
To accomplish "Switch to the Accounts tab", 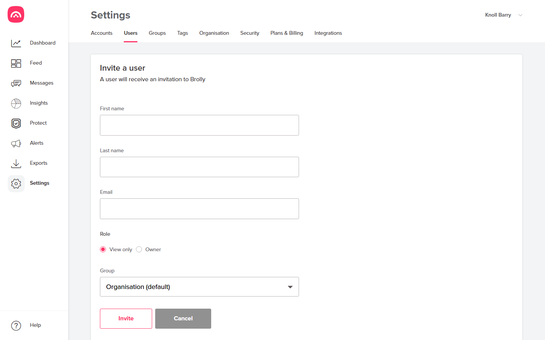I will point(101,33).
